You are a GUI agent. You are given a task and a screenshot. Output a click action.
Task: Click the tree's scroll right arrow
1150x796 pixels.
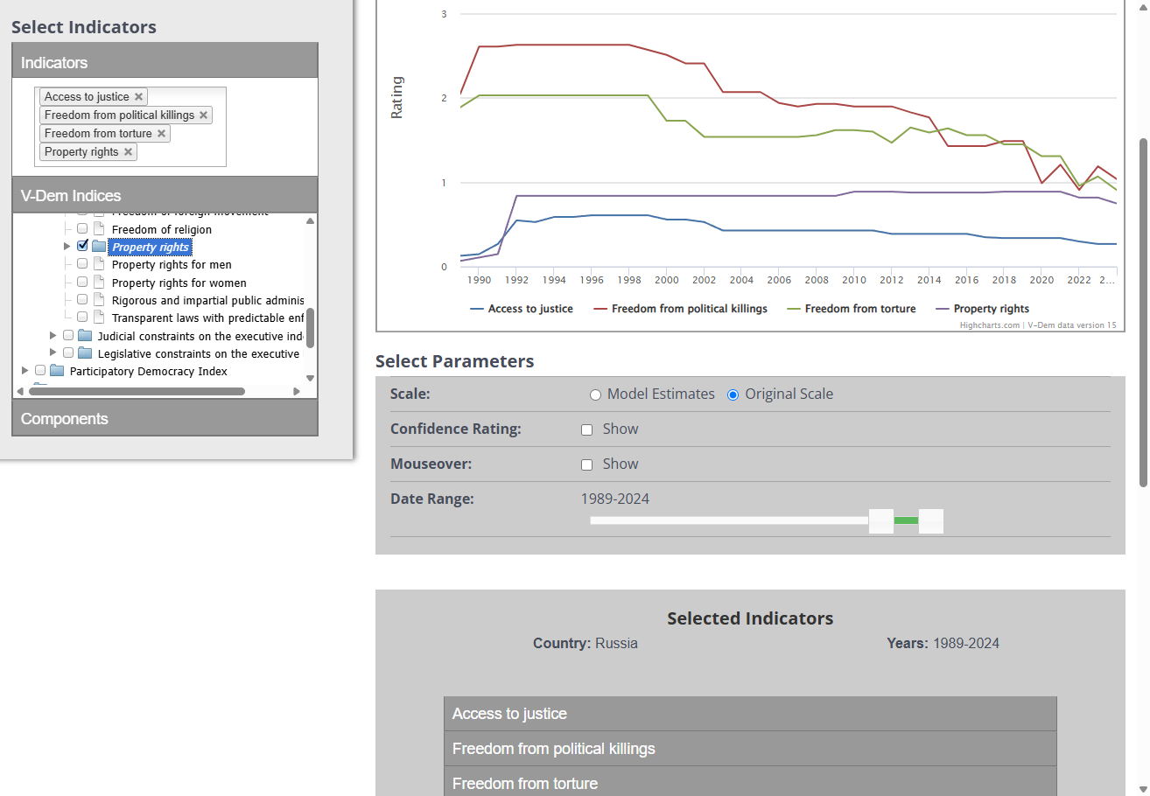coord(297,391)
